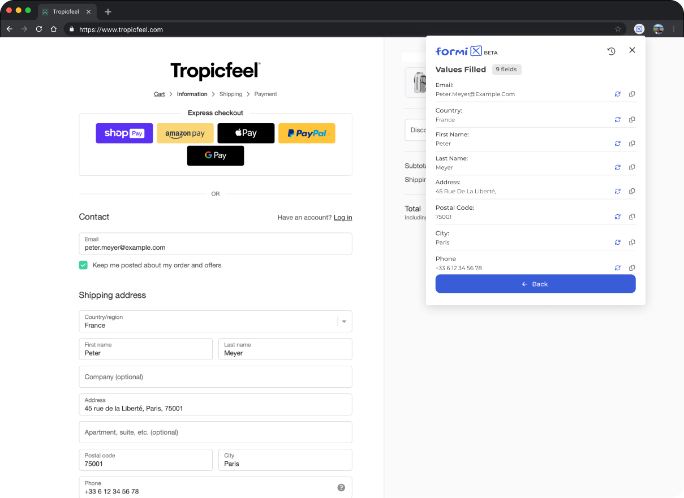
Task: Click the Shipping breadcrumb step
Action: click(x=231, y=94)
